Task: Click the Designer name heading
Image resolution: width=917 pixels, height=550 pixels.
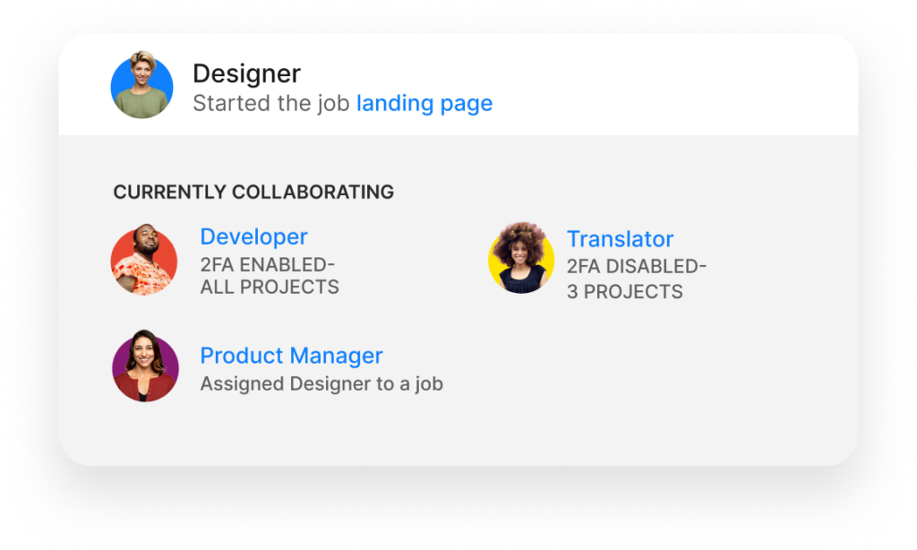Action: [x=246, y=73]
